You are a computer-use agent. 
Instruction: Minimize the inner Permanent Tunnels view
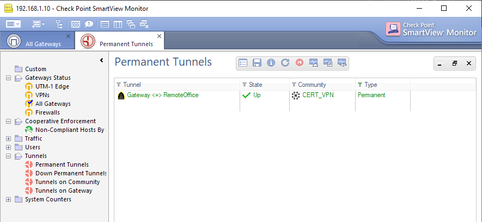pyautogui.click(x=440, y=64)
